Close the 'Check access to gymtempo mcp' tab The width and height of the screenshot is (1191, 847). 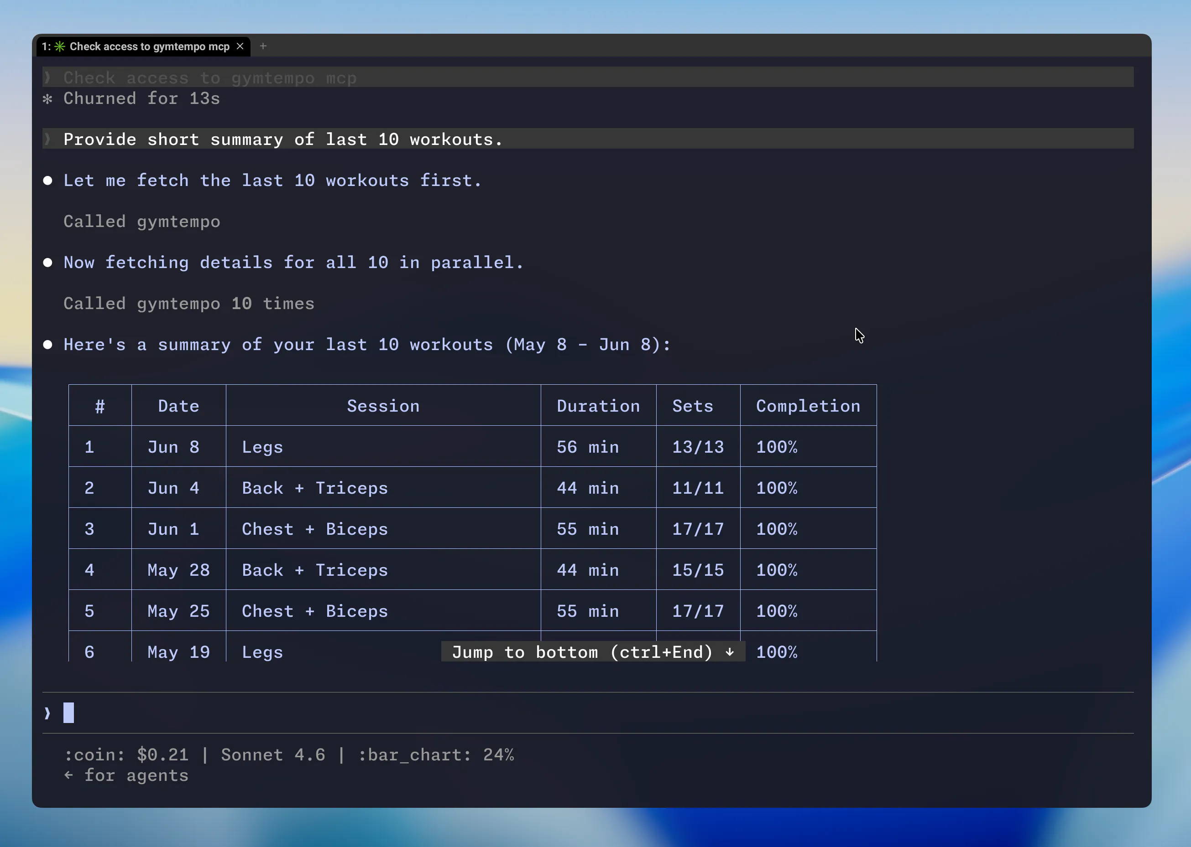(240, 46)
